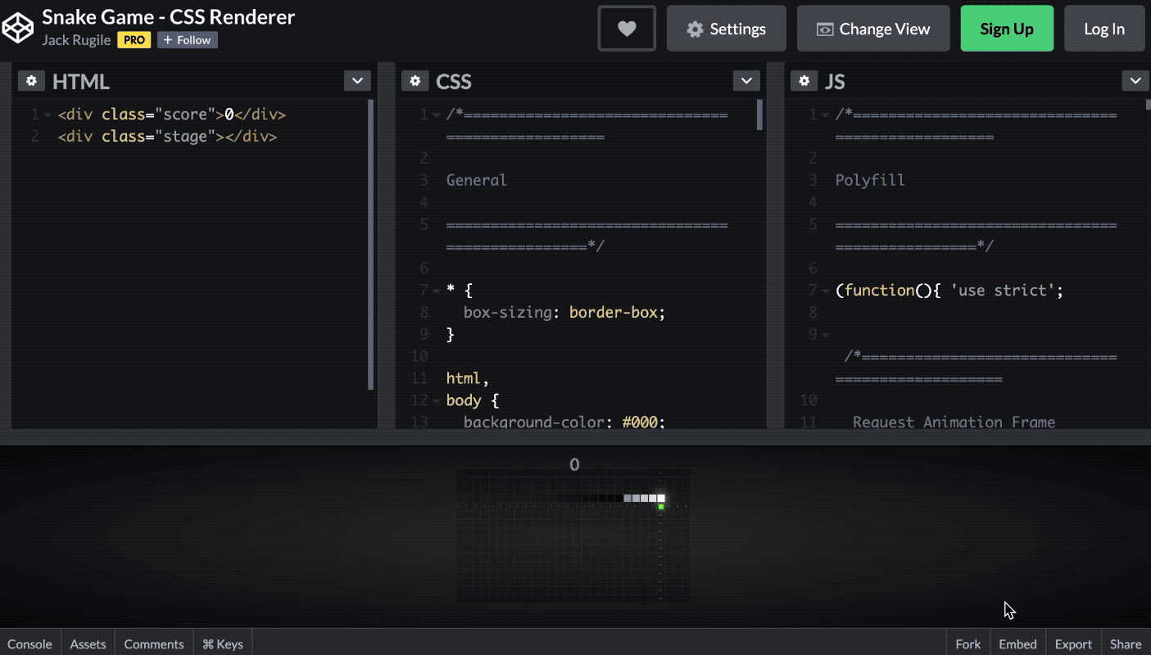This screenshot has width=1151, height=655.
Task: Expand the CSS panel dropdown chevron
Action: point(745,80)
